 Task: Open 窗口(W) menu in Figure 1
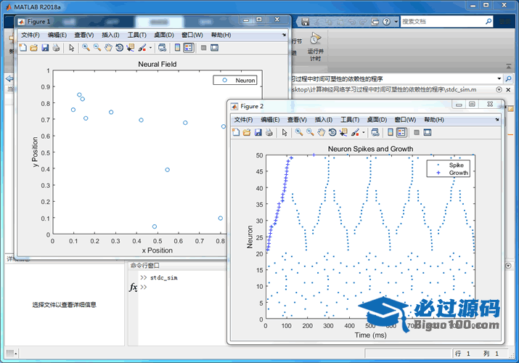[x=192, y=35]
